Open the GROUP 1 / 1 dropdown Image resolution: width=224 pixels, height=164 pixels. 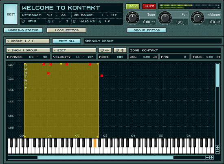28,41
